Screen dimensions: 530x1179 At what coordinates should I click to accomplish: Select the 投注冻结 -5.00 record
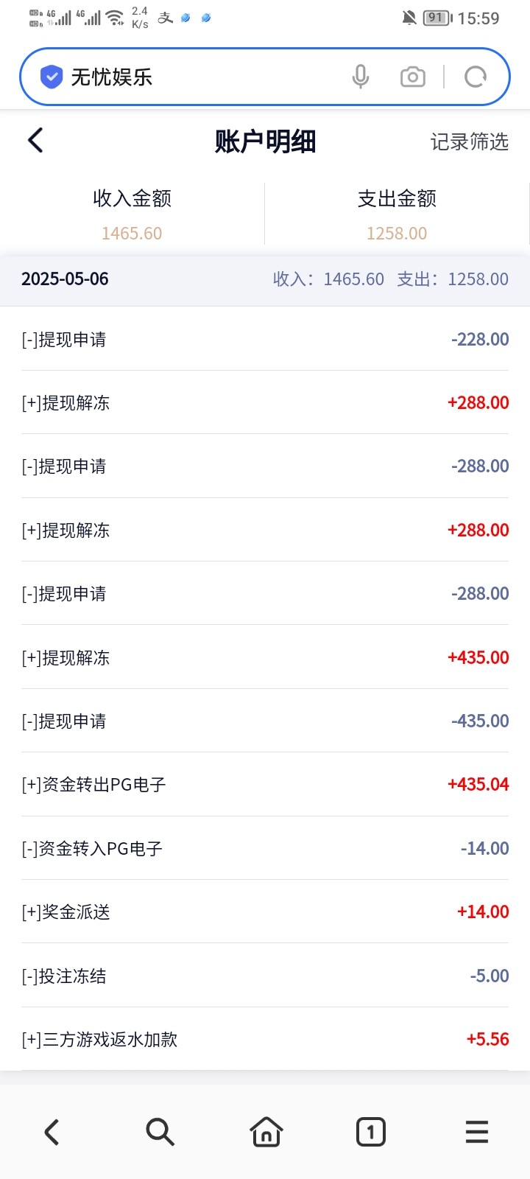[x=265, y=976]
